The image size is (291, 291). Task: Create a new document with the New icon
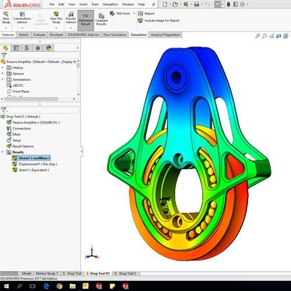(165, 4)
